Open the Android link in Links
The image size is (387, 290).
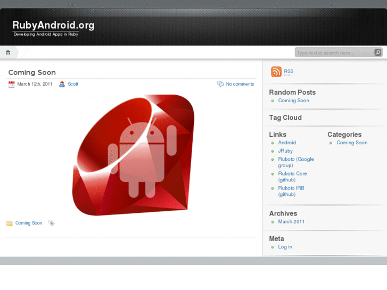tap(287, 143)
